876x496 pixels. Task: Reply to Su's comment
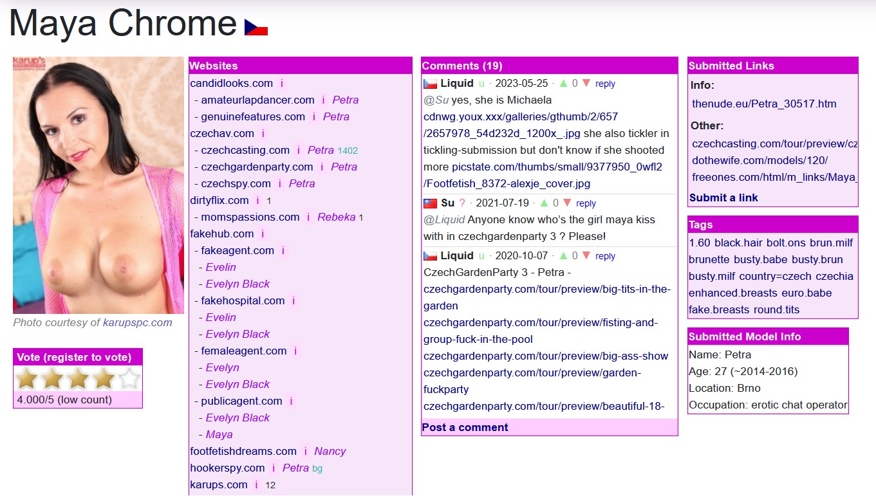(x=586, y=203)
